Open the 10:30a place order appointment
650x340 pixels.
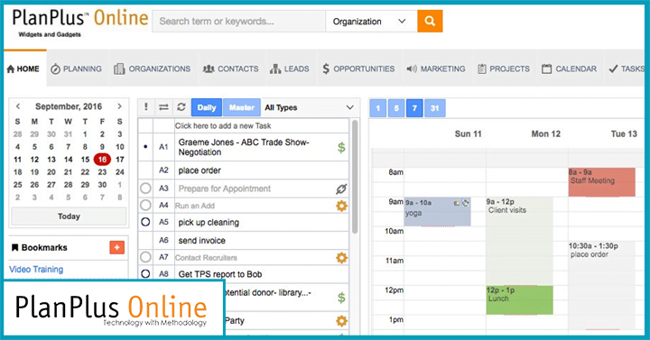601,285
